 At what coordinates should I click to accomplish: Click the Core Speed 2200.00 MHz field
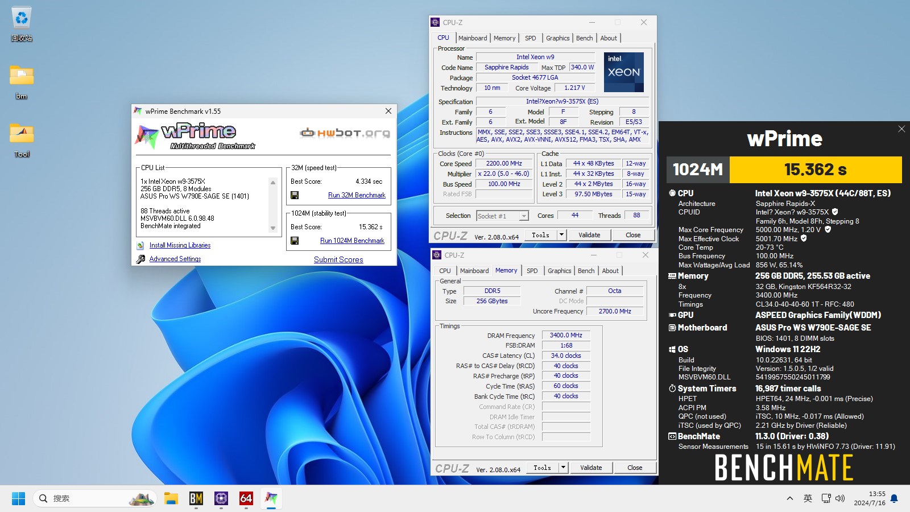[x=504, y=163]
